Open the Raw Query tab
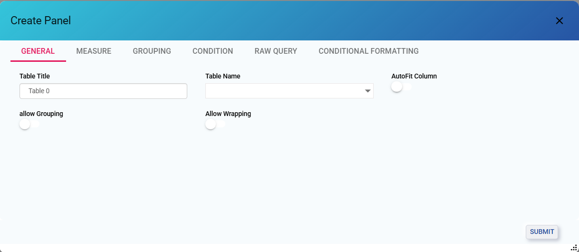Viewport: 579px width, 252px height. click(x=276, y=51)
